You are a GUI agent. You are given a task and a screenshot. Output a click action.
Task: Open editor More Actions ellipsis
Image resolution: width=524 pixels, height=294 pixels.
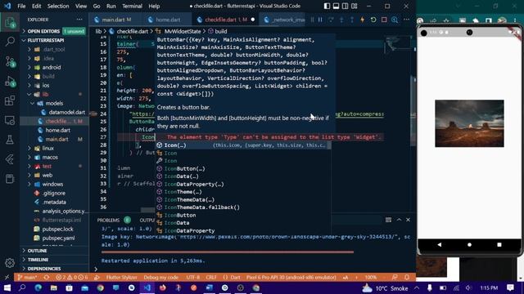point(406,20)
